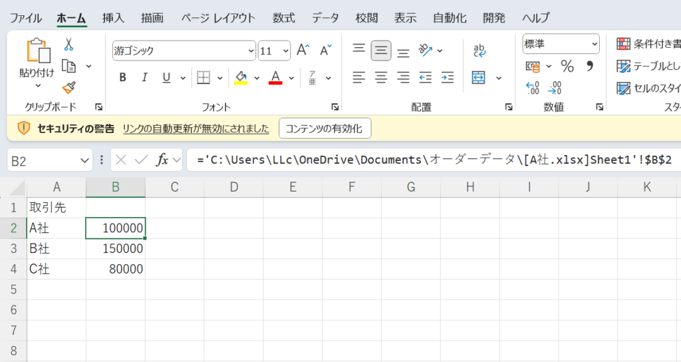Click the Increase Indent icon
This screenshot has height=362, width=681.
pos(448,77)
